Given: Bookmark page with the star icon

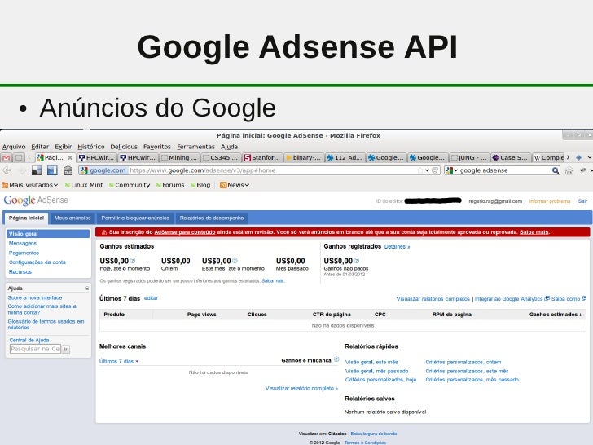Looking at the screenshot, I should [x=419, y=170].
